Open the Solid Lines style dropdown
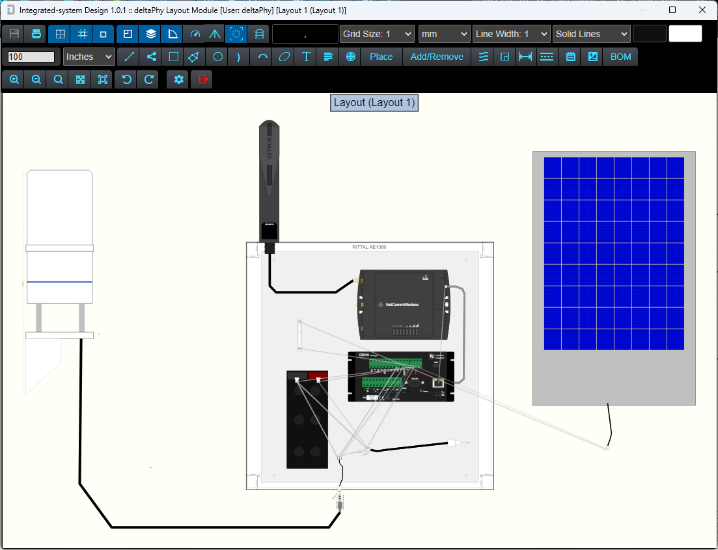This screenshot has width=718, height=550. click(x=591, y=33)
